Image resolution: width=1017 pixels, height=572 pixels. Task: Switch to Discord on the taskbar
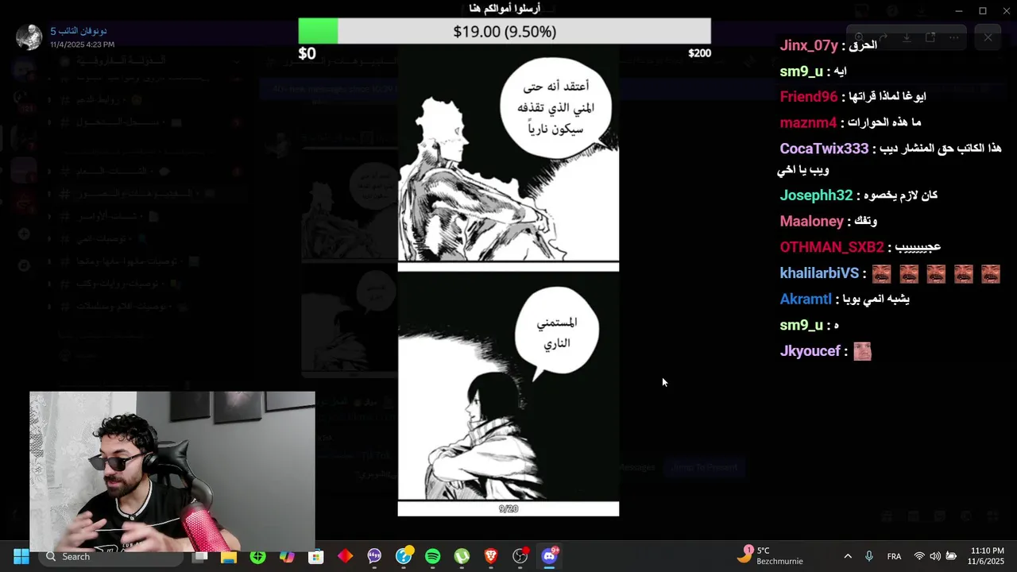(549, 556)
